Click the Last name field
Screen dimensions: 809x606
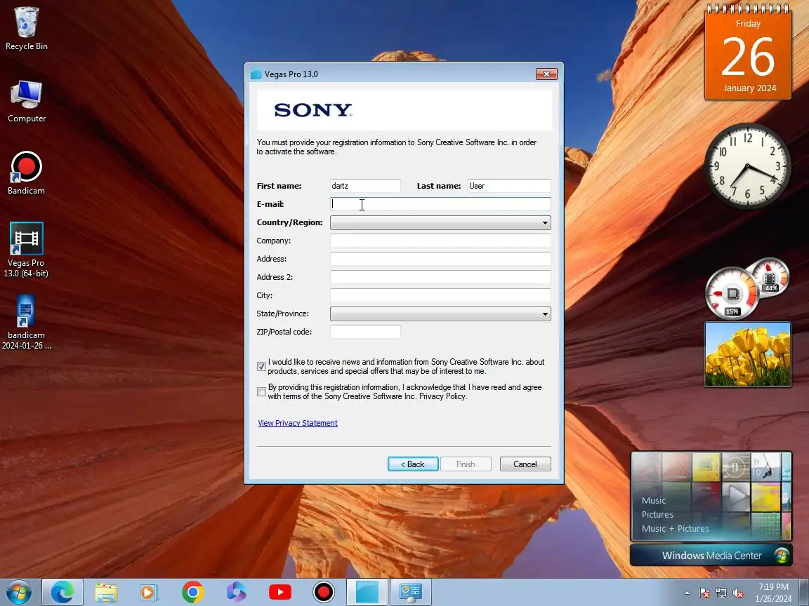tap(508, 185)
